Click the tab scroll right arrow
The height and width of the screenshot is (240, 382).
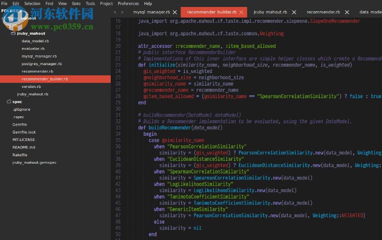pos(122,12)
